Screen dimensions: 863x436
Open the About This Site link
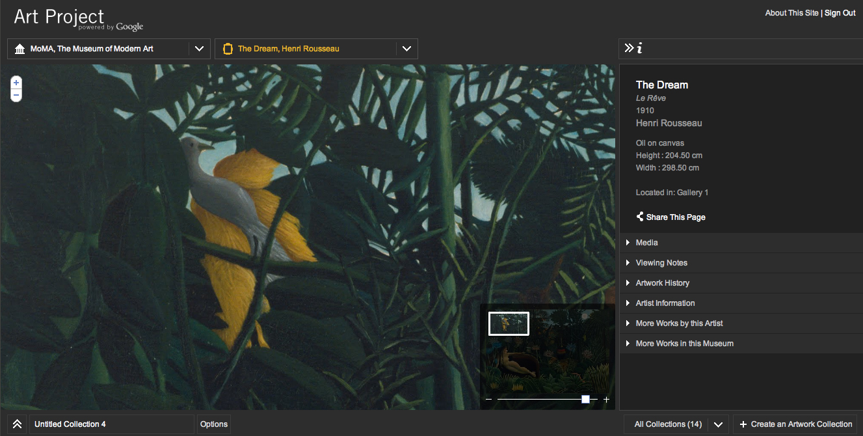(791, 13)
